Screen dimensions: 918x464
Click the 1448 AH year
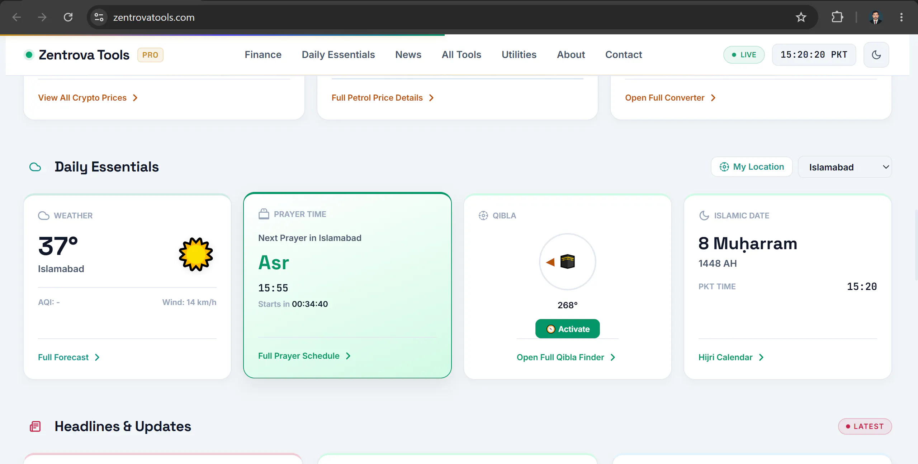pyautogui.click(x=718, y=264)
